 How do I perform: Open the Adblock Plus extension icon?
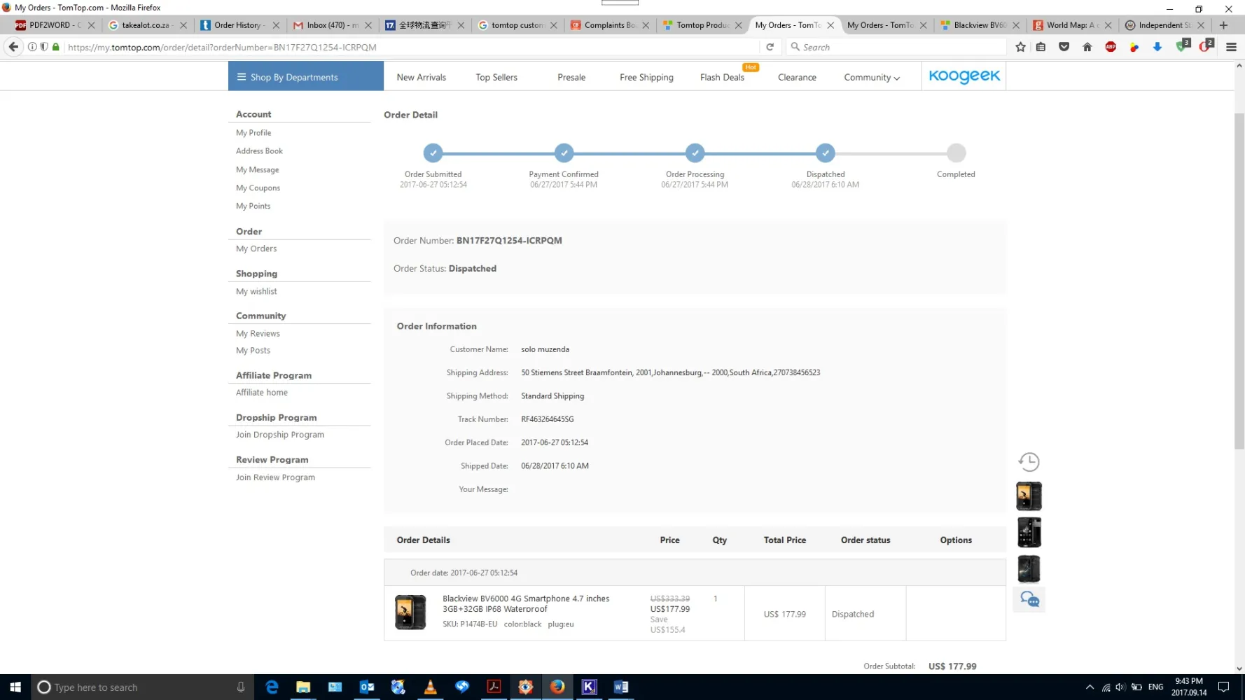pos(1111,47)
